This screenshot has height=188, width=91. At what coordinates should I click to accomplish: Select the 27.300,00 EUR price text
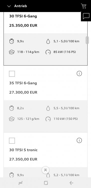[x=23, y=92]
